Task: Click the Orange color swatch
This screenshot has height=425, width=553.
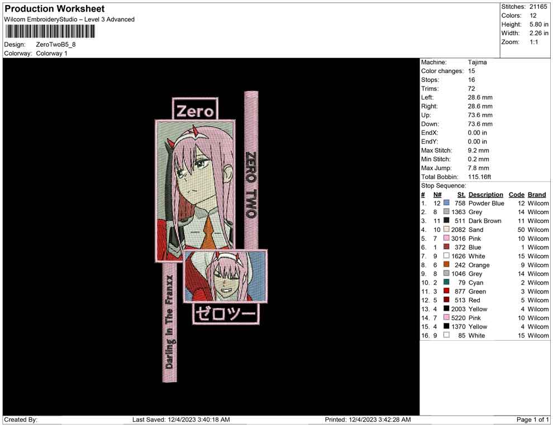Action: [x=446, y=264]
